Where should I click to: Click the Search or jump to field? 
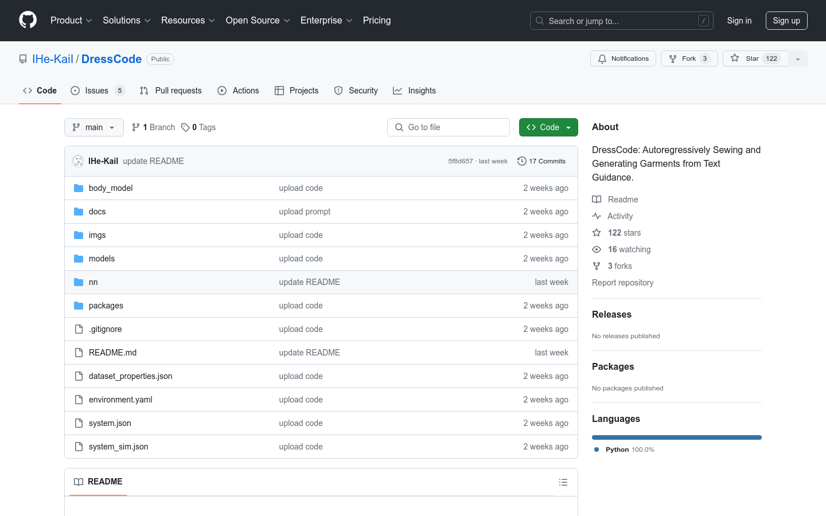click(x=622, y=21)
